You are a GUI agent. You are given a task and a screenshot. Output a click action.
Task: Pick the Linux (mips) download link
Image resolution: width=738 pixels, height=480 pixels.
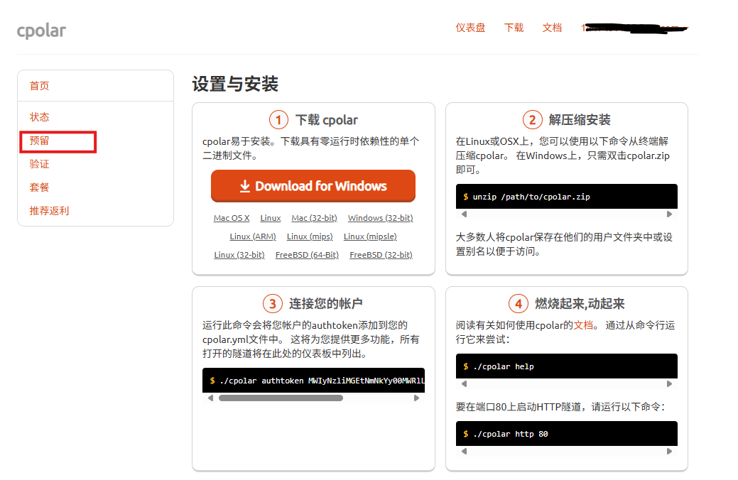pyautogui.click(x=310, y=236)
